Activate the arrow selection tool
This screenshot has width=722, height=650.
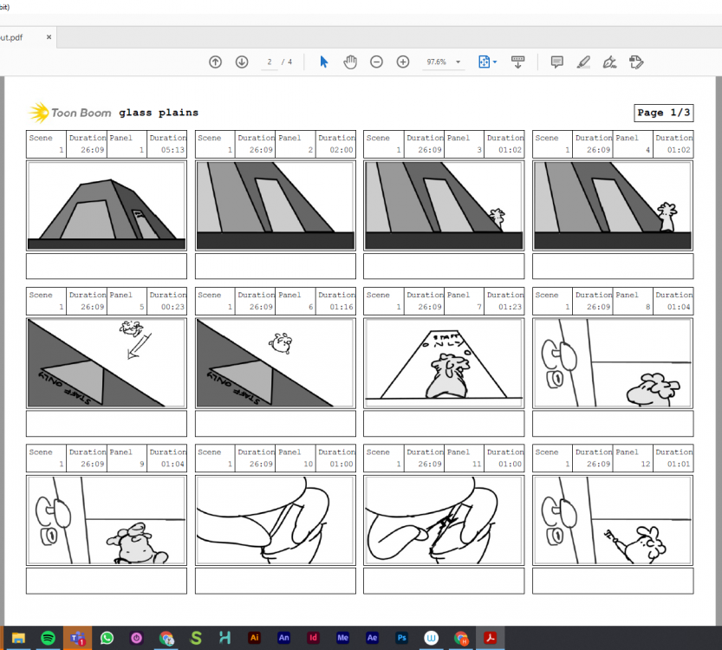point(324,62)
